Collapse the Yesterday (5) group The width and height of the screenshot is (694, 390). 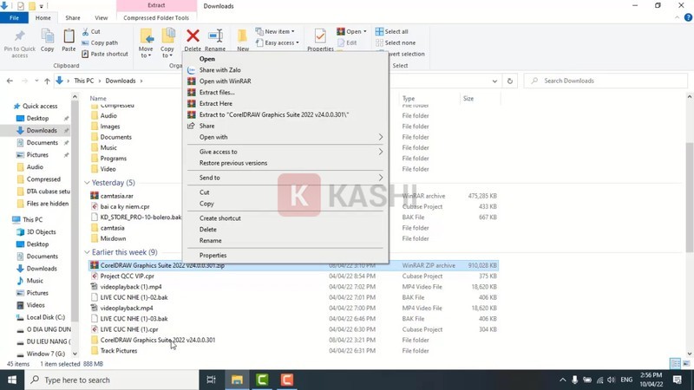click(87, 183)
